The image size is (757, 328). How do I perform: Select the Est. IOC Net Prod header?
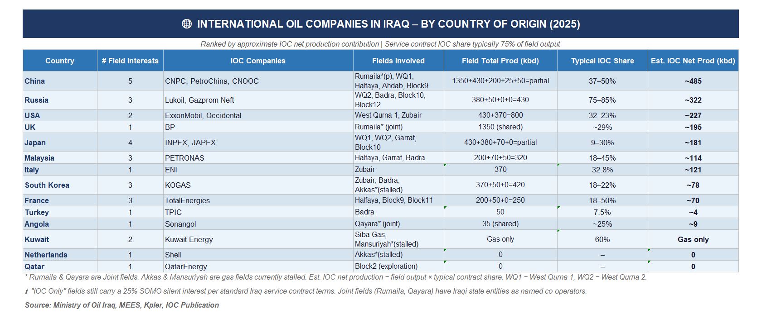click(x=693, y=61)
